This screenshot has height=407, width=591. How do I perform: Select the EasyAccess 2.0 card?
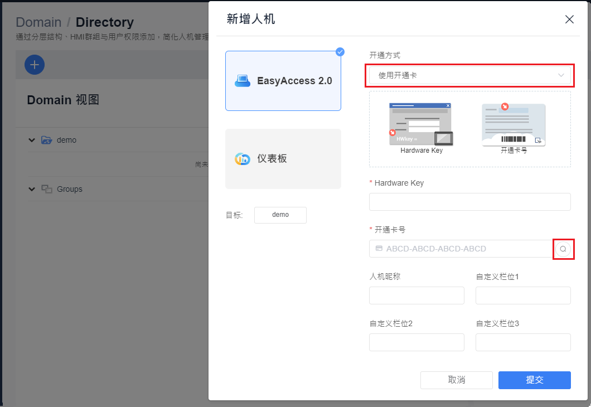click(x=283, y=81)
